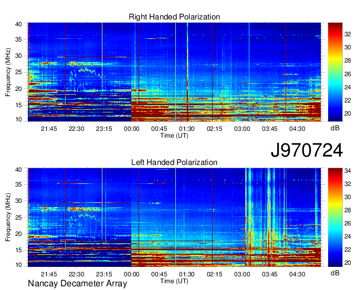Image resolution: width=357 pixels, height=290 pixels.
Task: Click "23:15" time tick under Right Handed plot
Action: tap(104, 129)
